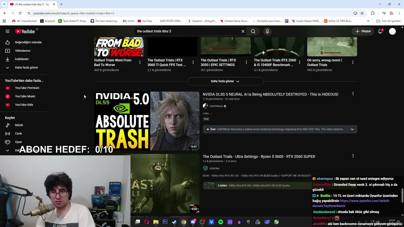The width and height of the screenshot is (404, 227).
Task: Open the notifications bell
Action: point(380,31)
